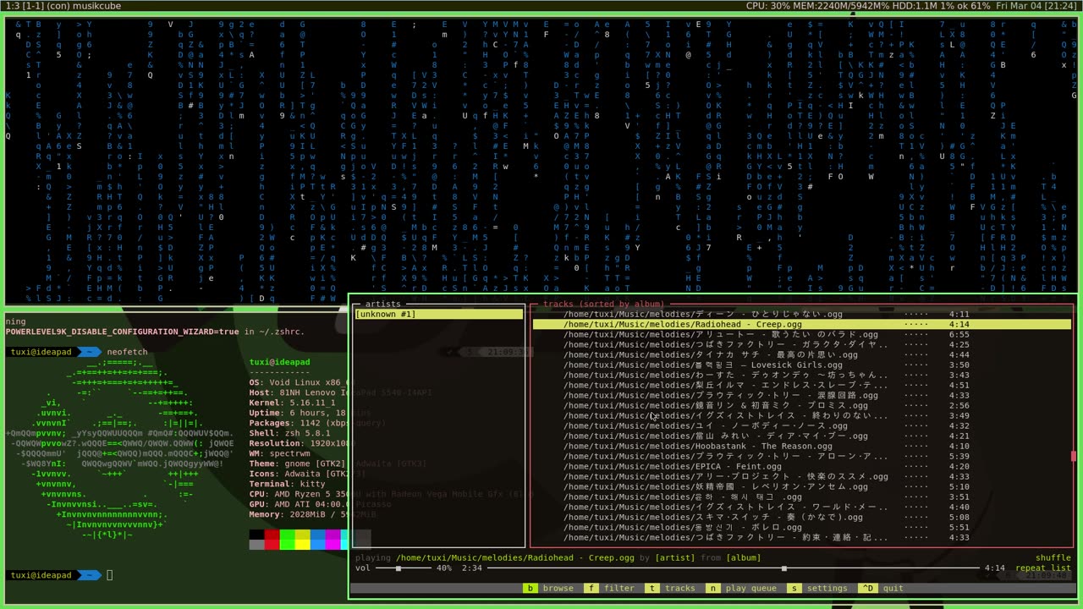
Task: Click the Shell: zsh 5.8.1 line
Action: [289, 433]
